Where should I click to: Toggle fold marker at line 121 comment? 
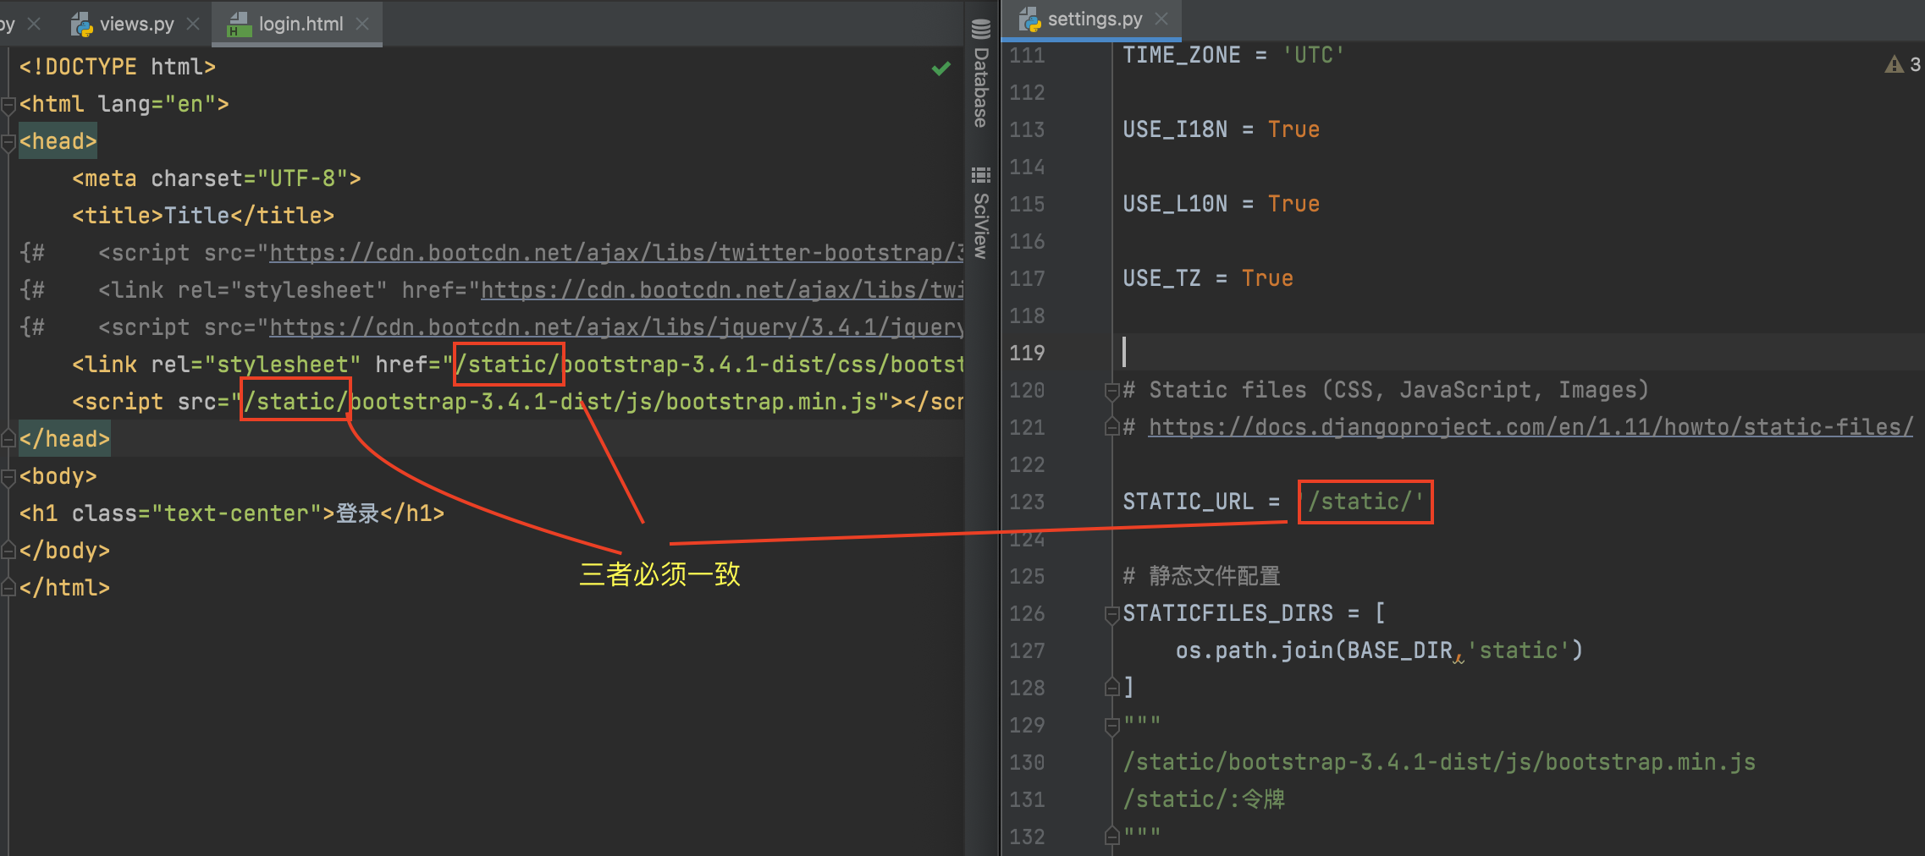click(1112, 427)
